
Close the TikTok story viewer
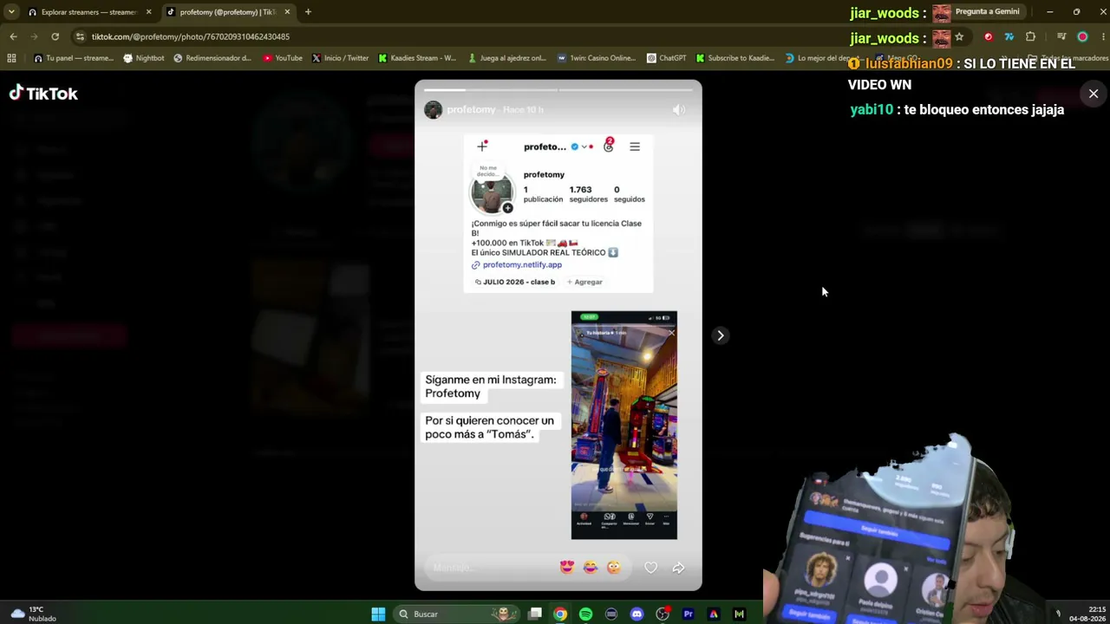tap(1094, 94)
